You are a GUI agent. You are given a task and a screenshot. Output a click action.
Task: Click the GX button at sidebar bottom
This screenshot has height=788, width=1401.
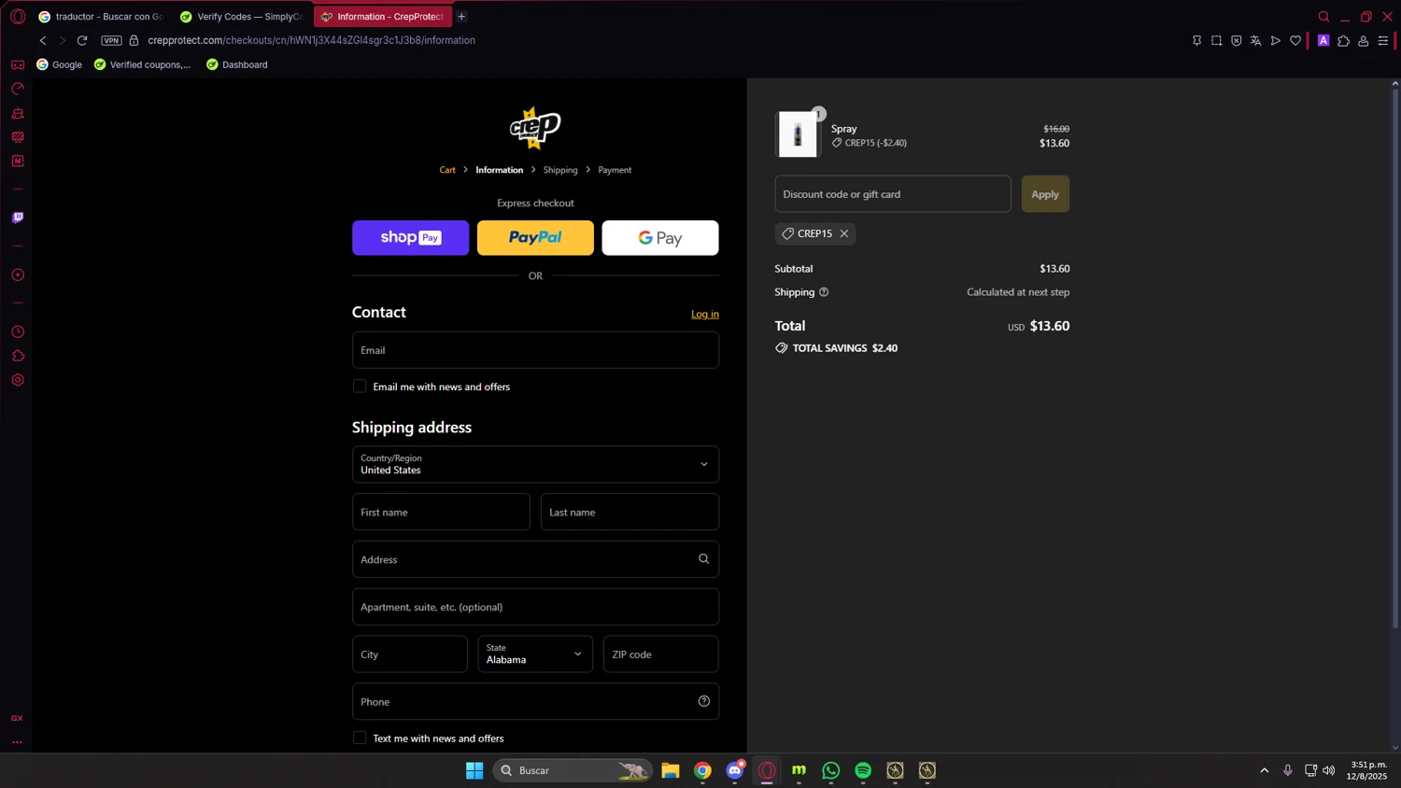click(x=17, y=718)
